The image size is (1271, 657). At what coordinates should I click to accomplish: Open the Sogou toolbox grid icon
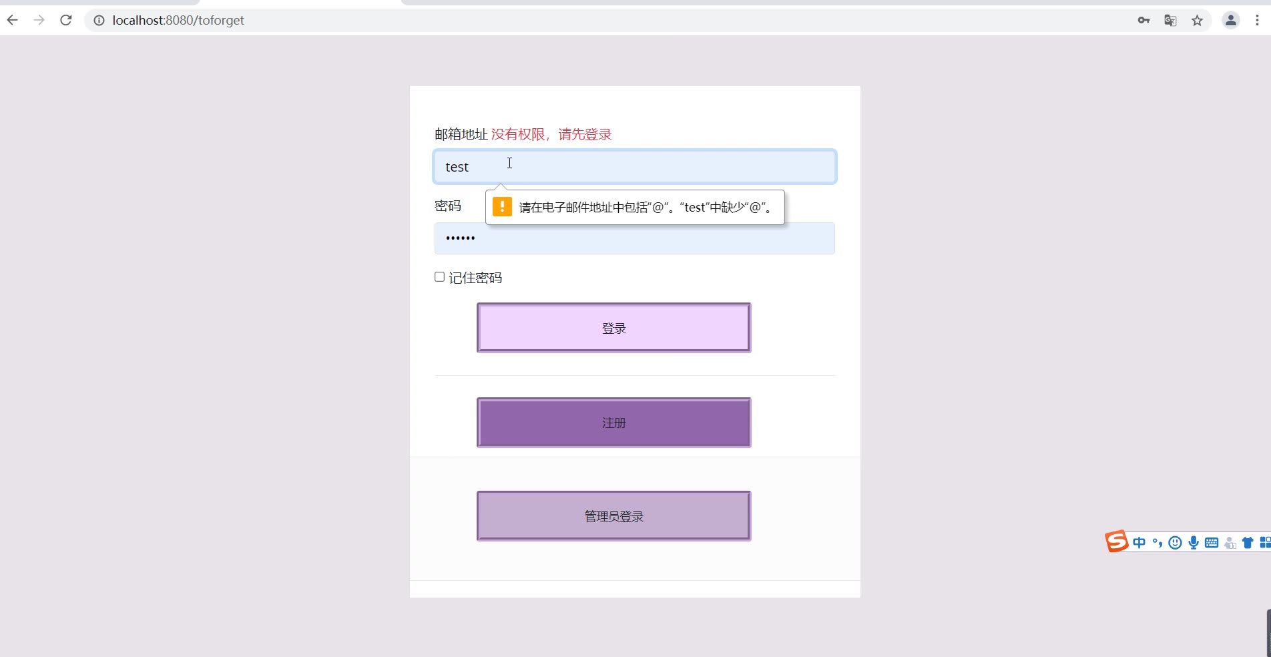point(1265,543)
